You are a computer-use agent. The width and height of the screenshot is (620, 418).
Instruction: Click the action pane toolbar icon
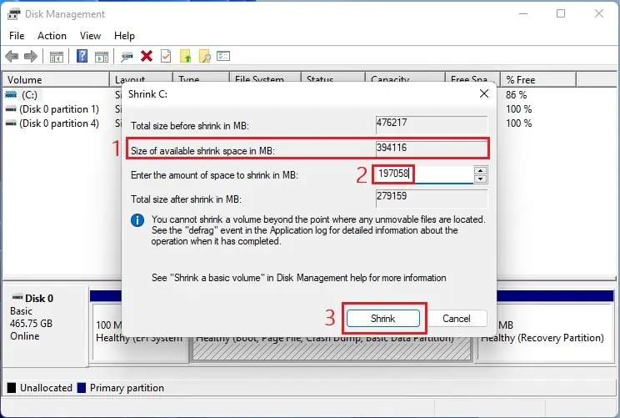(102, 57)
